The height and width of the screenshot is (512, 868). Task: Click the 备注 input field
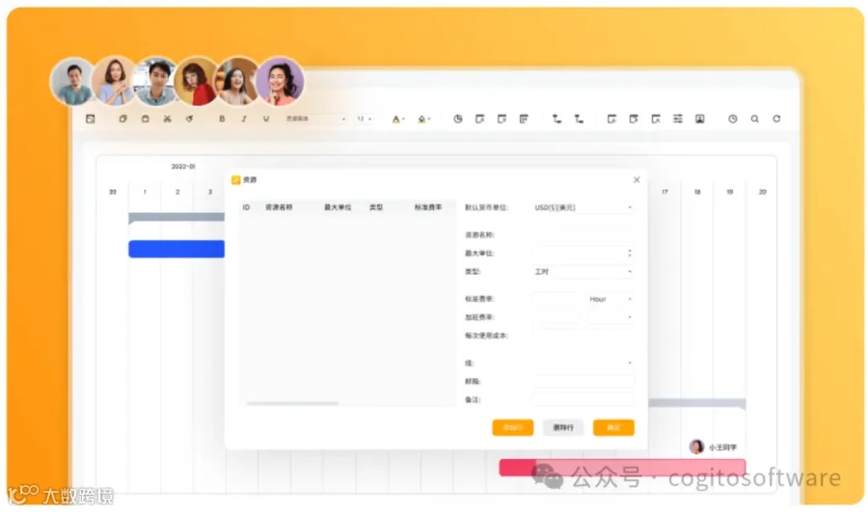[583, 399]
